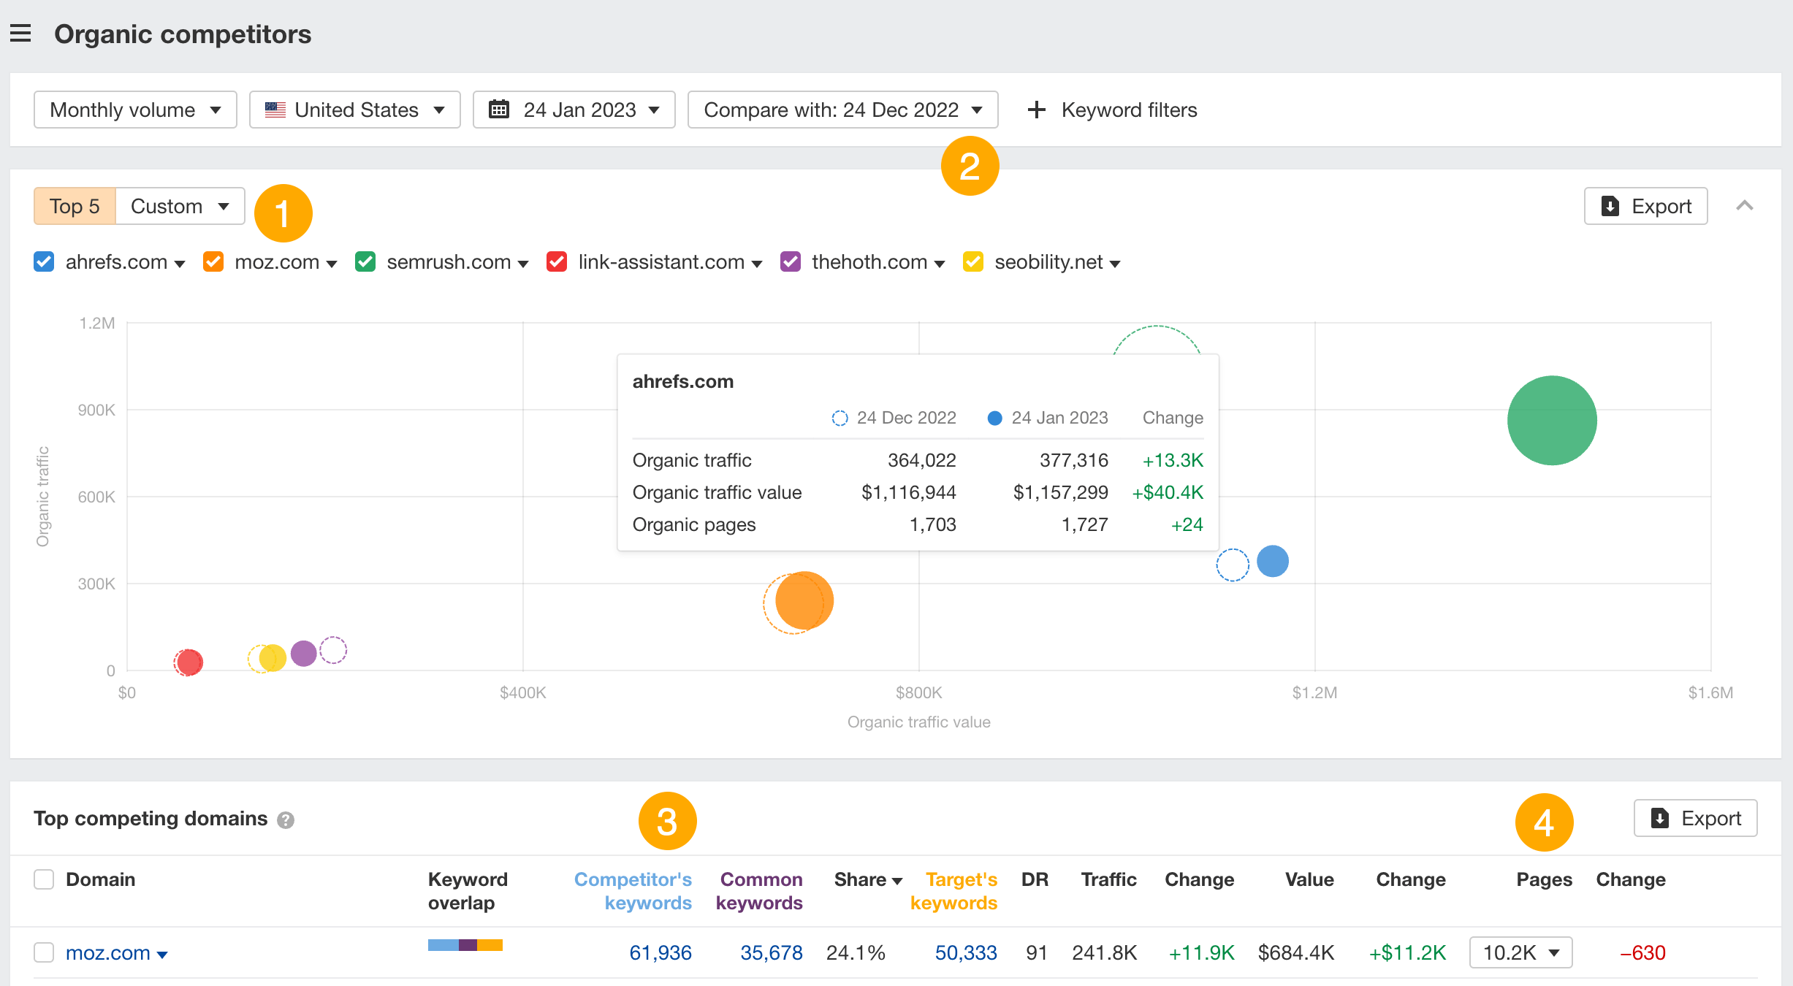Collapse the chart section using the chevron icon
The height and width of the screenshot is (986, 1793).
(1746, 206)
